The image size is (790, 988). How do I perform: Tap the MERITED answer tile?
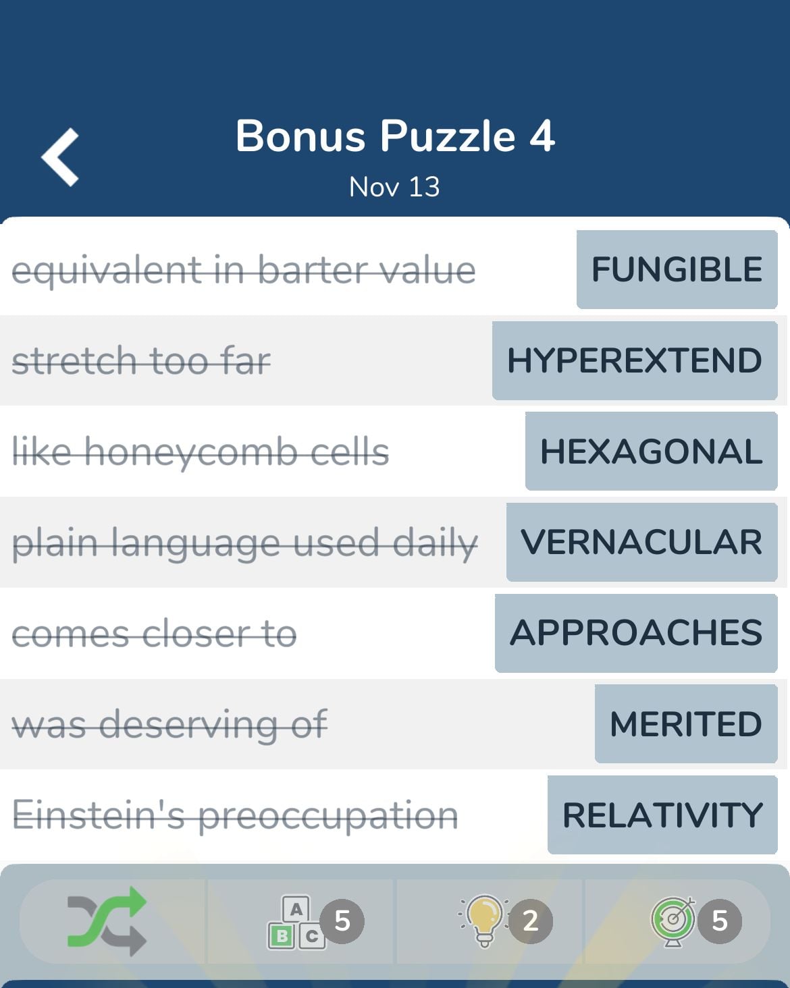tap(686, 724)
